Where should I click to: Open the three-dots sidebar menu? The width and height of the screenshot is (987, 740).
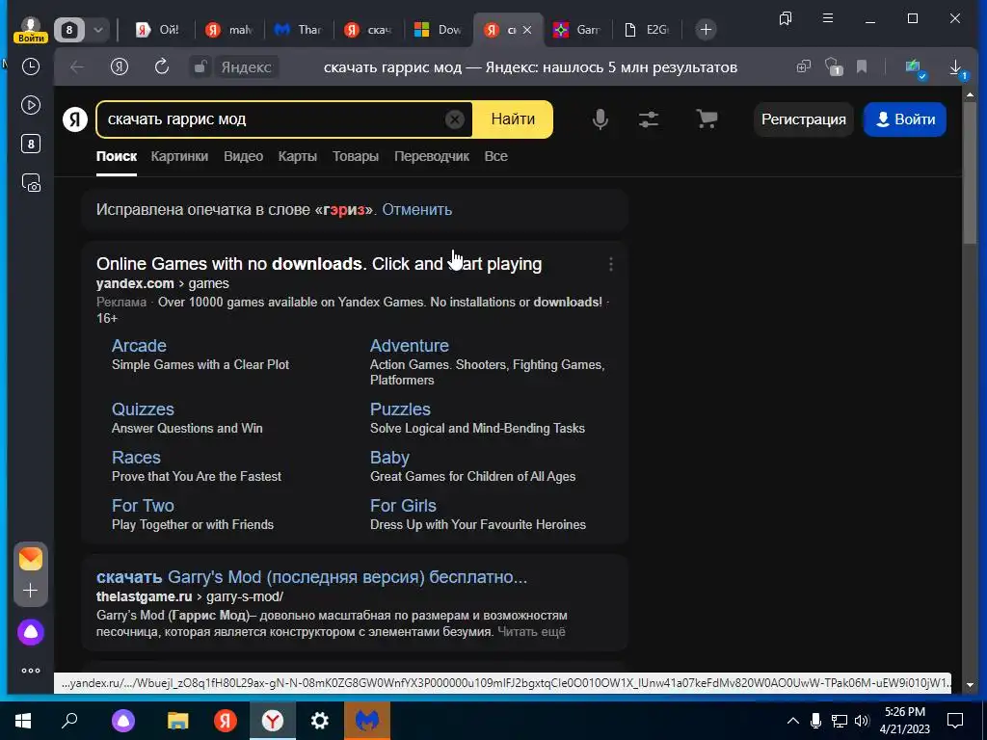tap(30, 671)
